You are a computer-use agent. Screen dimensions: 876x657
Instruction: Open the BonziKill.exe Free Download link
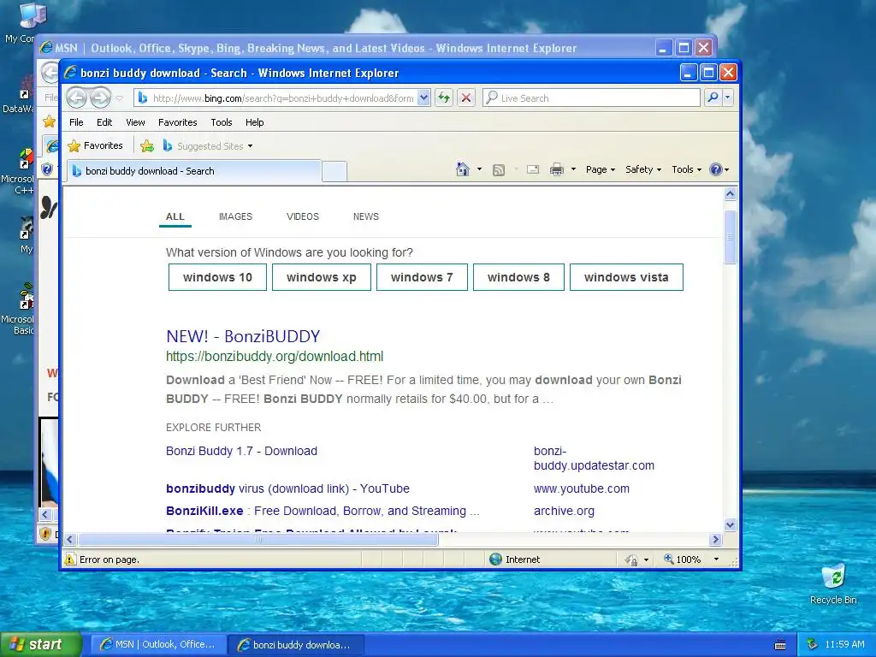point(323,511)
